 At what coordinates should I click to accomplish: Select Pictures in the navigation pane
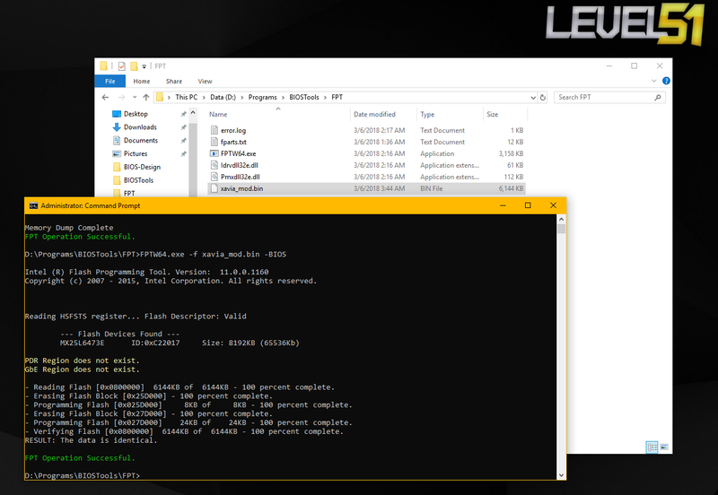[x=136, y=153]
